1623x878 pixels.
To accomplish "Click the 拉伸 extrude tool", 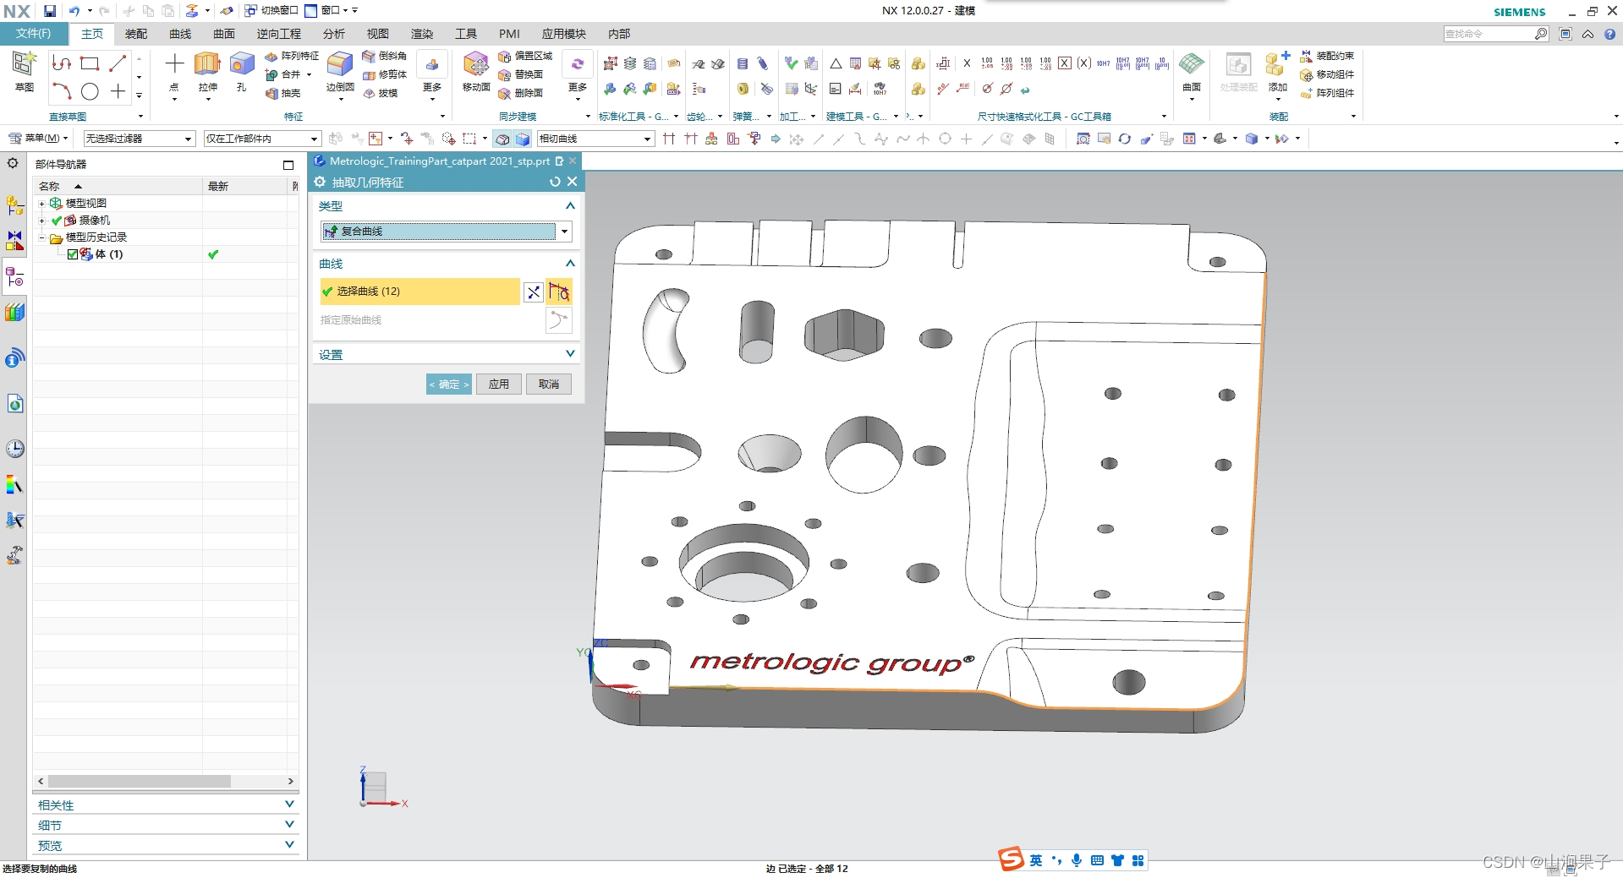I will coord(207,72).
